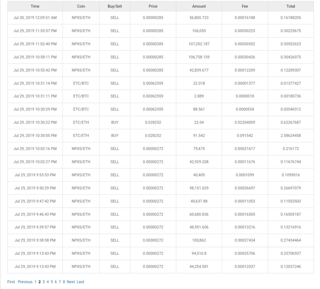Click amount 106,758.159
320x289 pixels.
(199, 57)
